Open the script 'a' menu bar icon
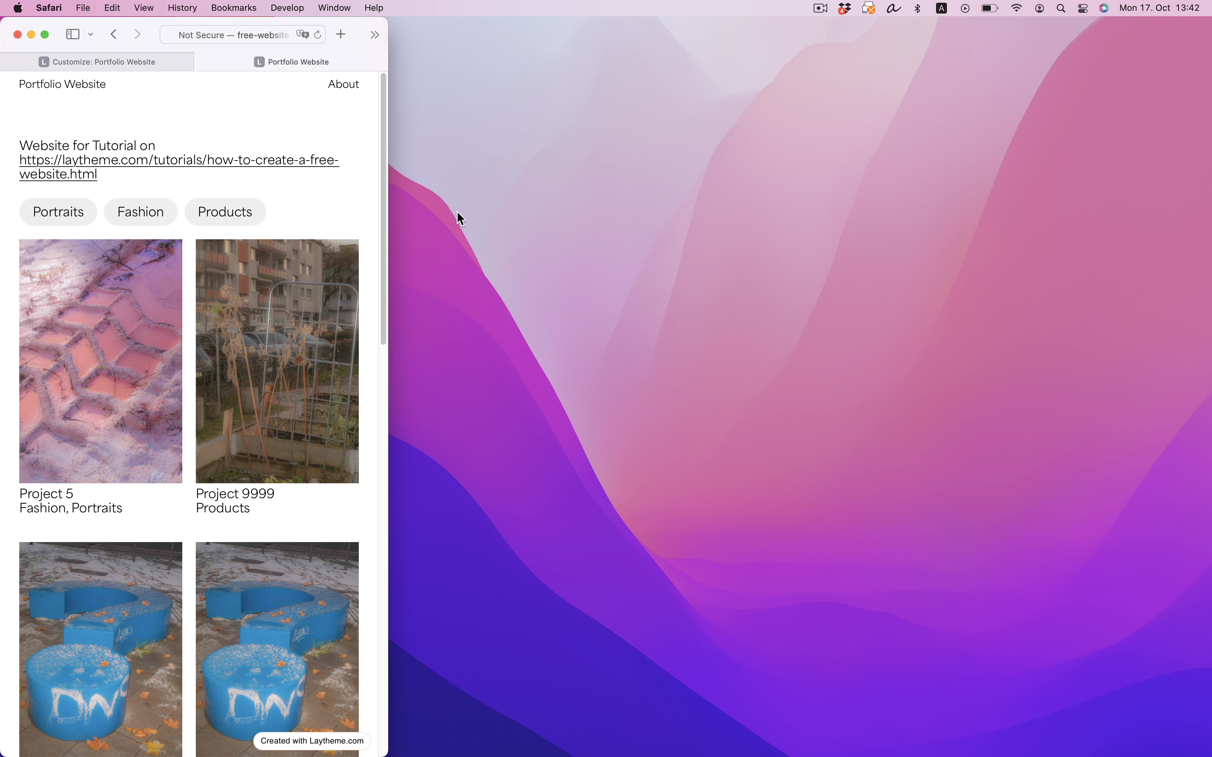 (893, 8)
